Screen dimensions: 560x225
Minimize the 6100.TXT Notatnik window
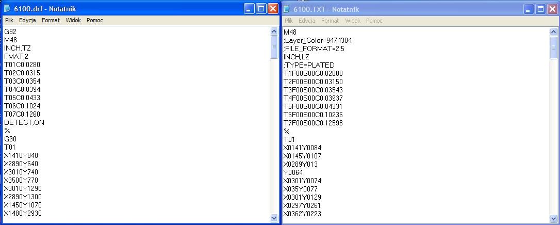[x=529, y=9]
